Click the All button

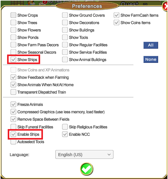click(x=151, y=45)
